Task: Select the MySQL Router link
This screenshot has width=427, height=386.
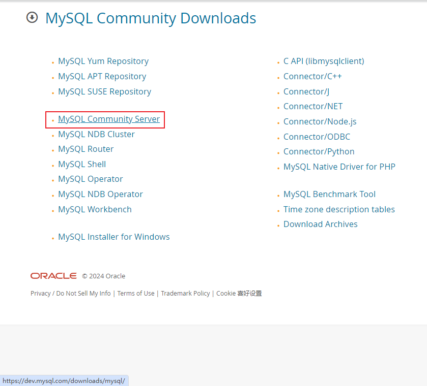Action: tap(86, 149)
